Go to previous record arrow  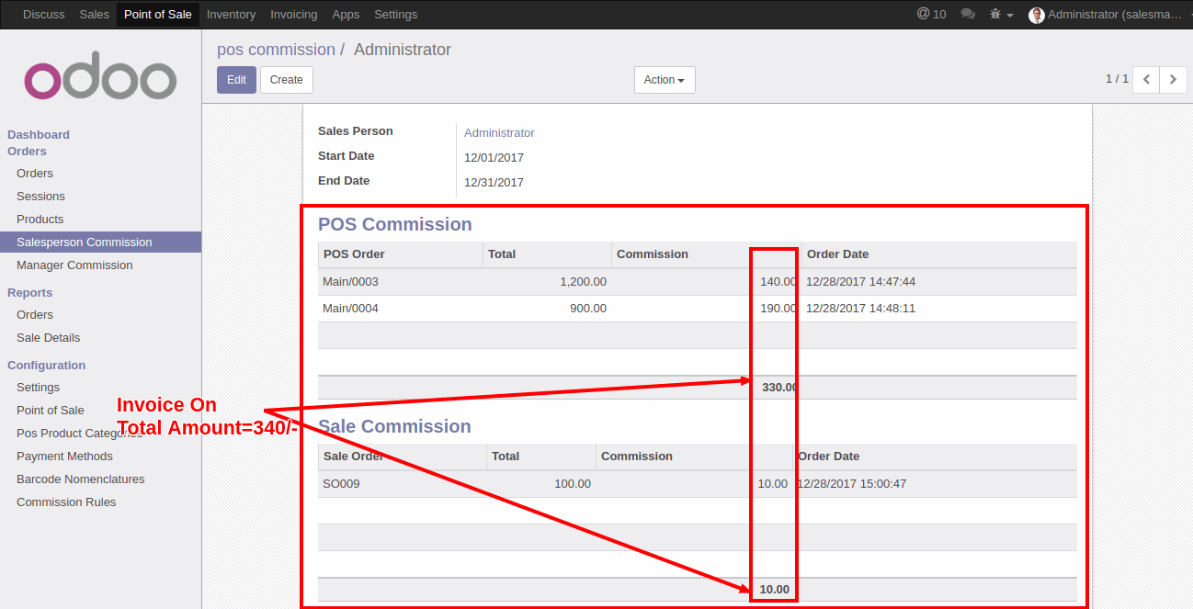tap(1146, 80)
